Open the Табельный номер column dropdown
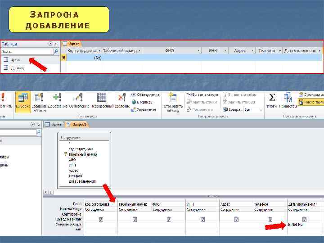 139,51
